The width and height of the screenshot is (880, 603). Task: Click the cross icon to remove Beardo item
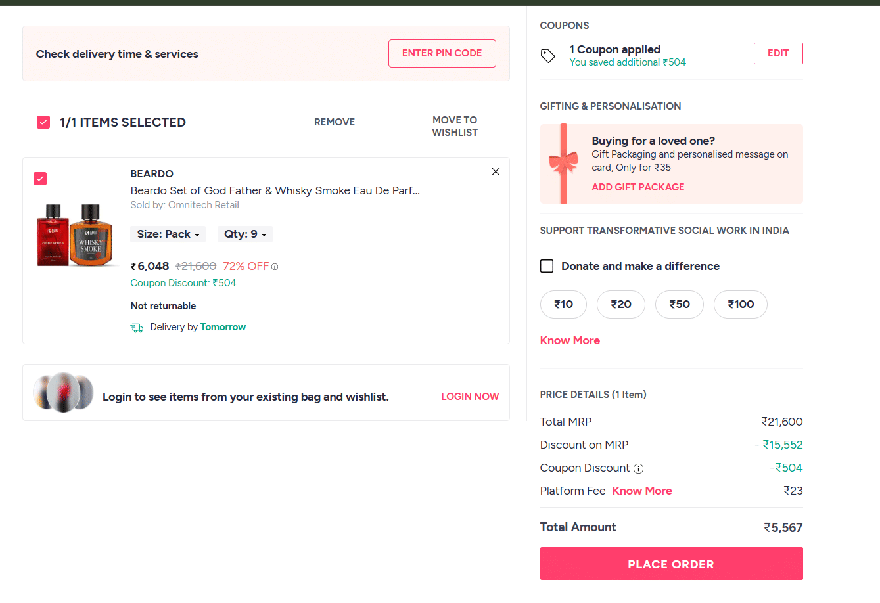coord(496,172)
